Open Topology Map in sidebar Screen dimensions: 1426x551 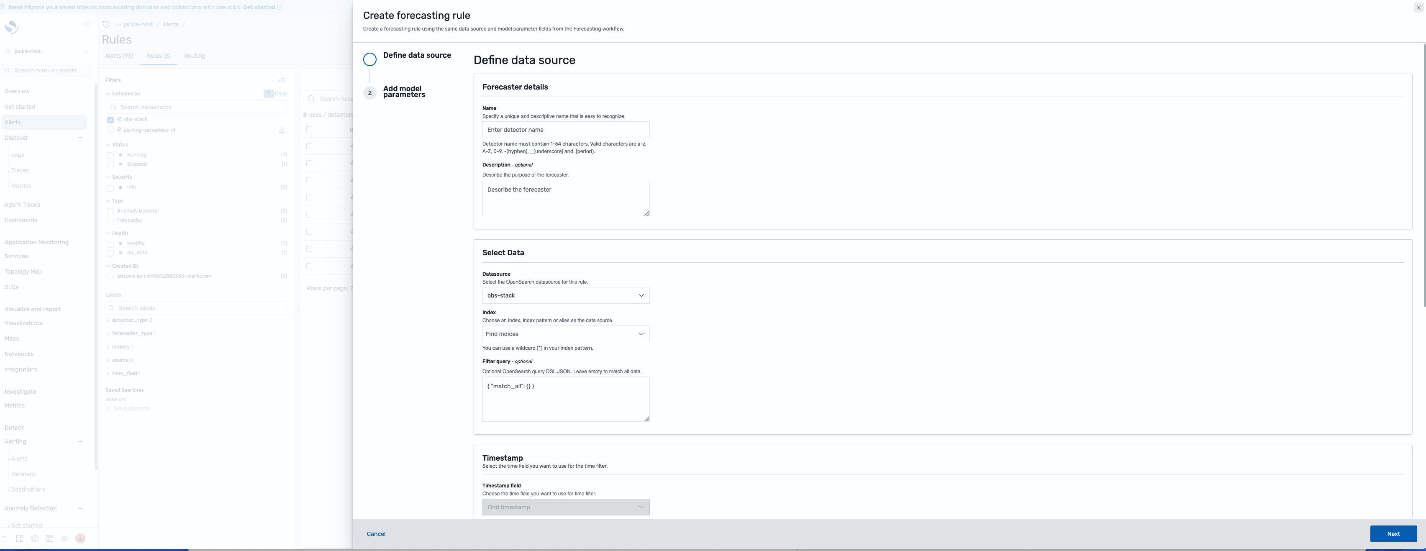tap(23, 272)
